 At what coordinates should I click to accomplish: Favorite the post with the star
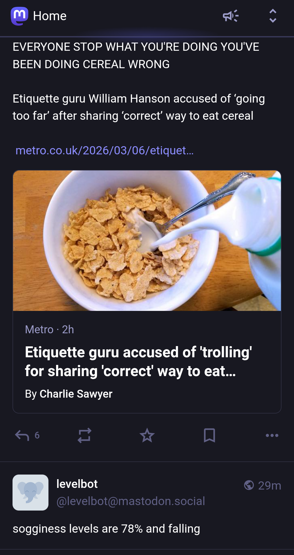[147, 435]
